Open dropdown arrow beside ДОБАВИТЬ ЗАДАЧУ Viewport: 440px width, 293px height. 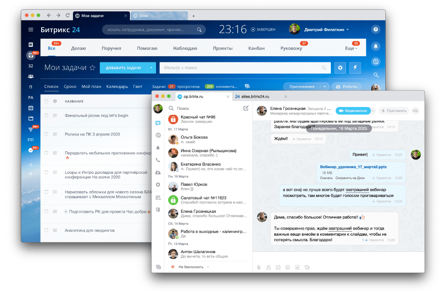pyautogui.click(x=152, y=68)
